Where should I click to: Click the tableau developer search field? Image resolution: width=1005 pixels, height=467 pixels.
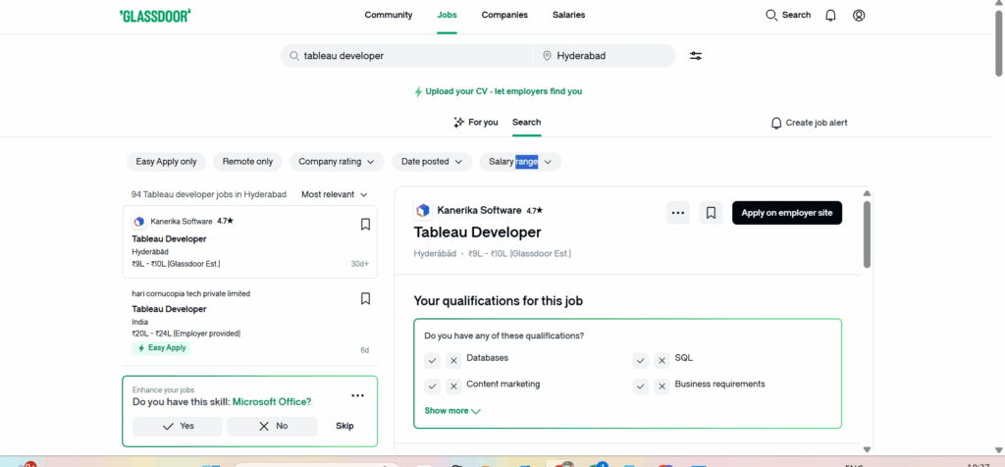[x=406, y=56]
